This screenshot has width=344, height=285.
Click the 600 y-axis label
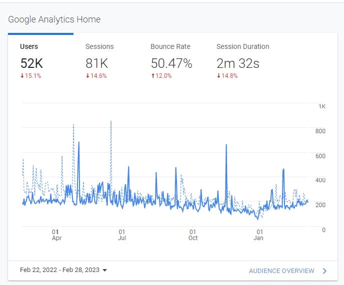coord(320,156)
